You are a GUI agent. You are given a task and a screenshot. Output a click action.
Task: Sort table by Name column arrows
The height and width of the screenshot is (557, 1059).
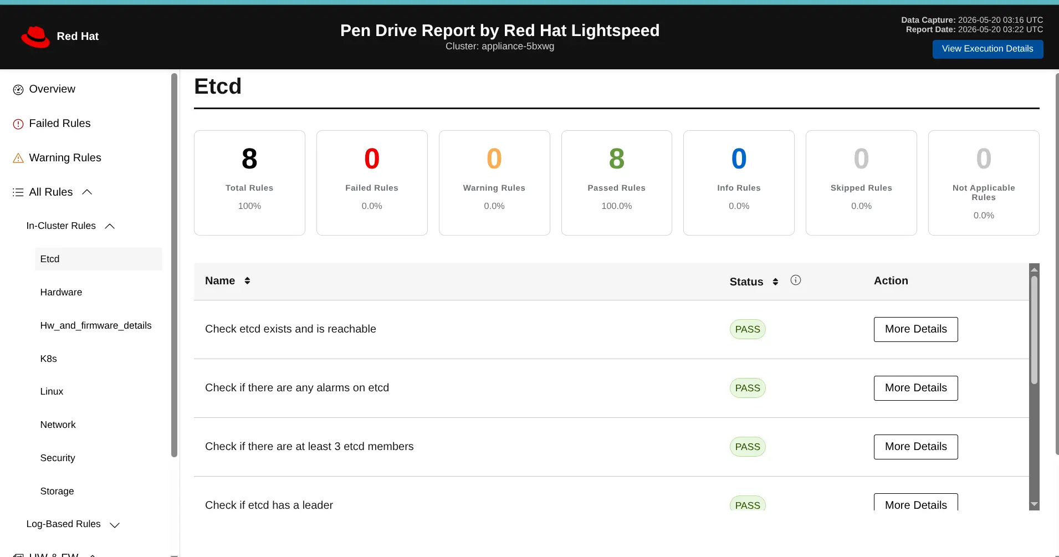tap(247, 281)
